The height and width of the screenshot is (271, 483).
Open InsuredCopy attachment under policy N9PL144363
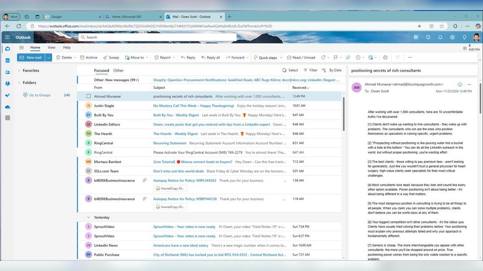(x=170, y=188)
